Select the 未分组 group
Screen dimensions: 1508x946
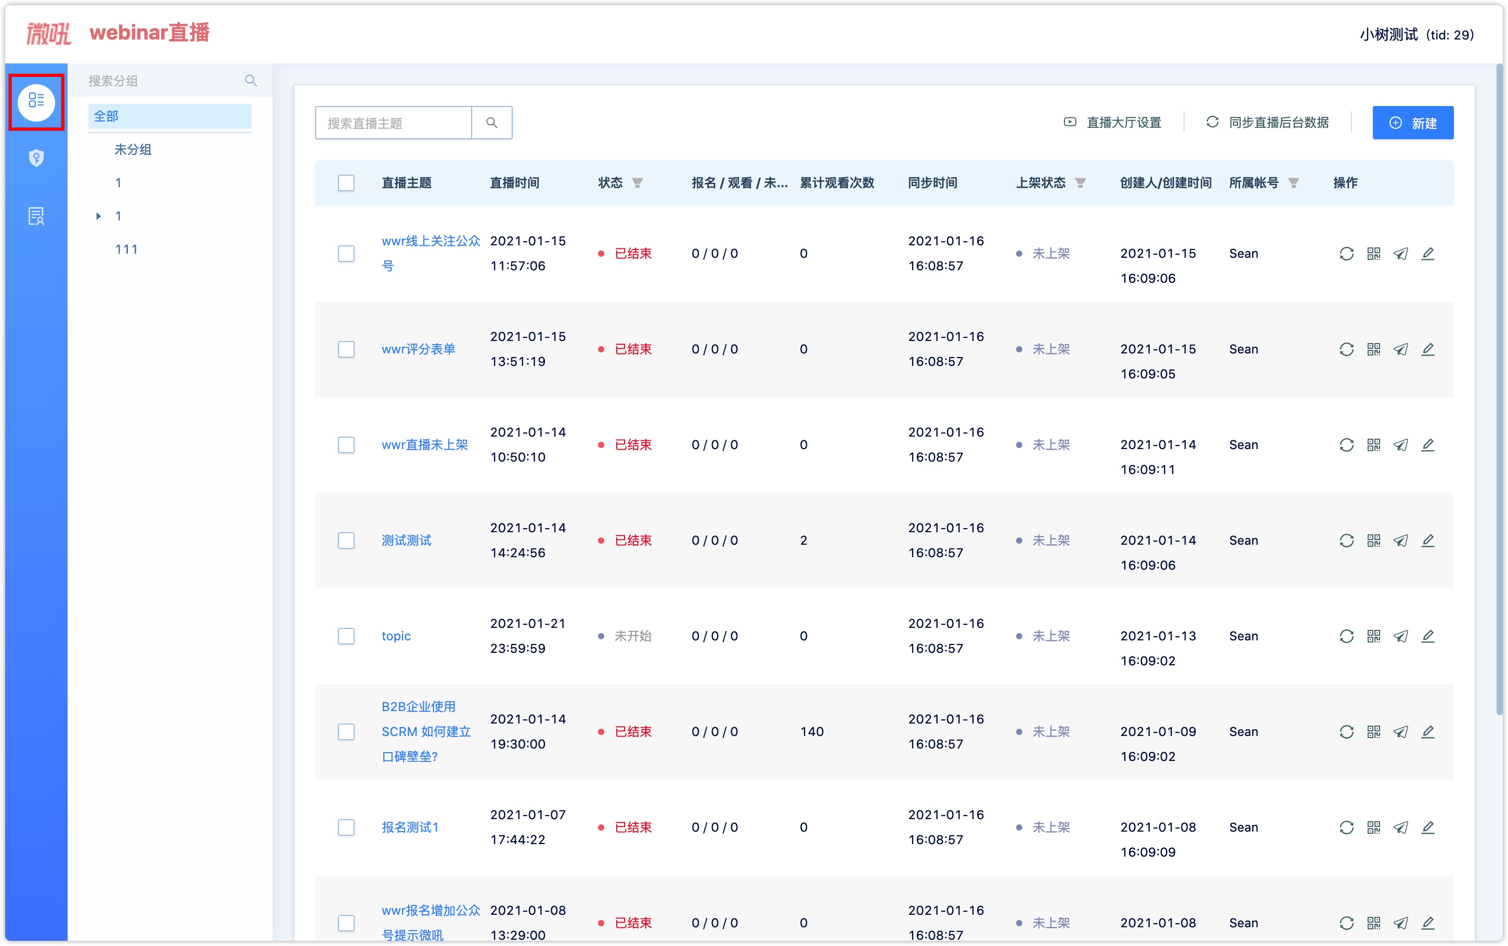(133, 150)
